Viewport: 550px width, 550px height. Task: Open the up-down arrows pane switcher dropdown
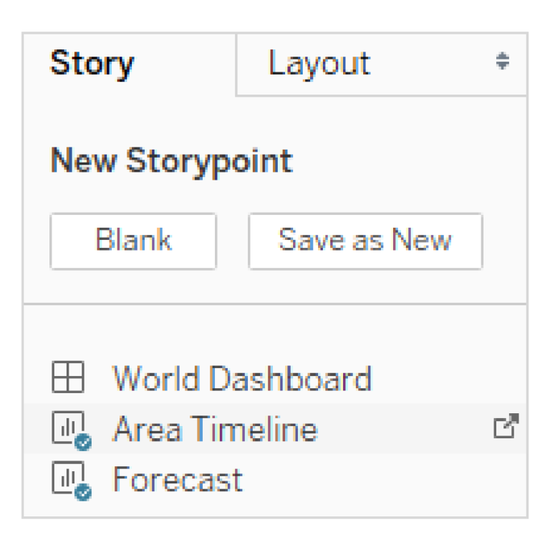503,62
